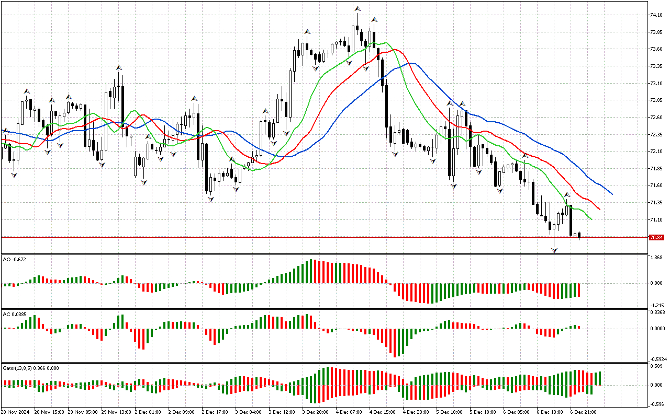Select the AC 0.0385 indicator label
This screenshot has width=670, height=418.
click(14, 314)
